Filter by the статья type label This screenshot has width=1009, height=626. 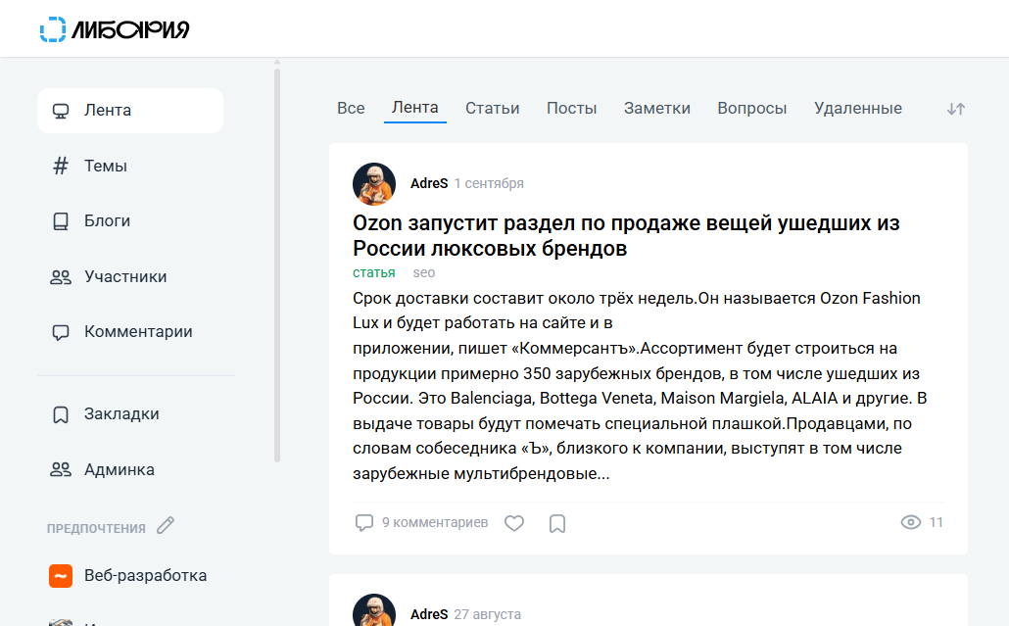coord(374,272)
